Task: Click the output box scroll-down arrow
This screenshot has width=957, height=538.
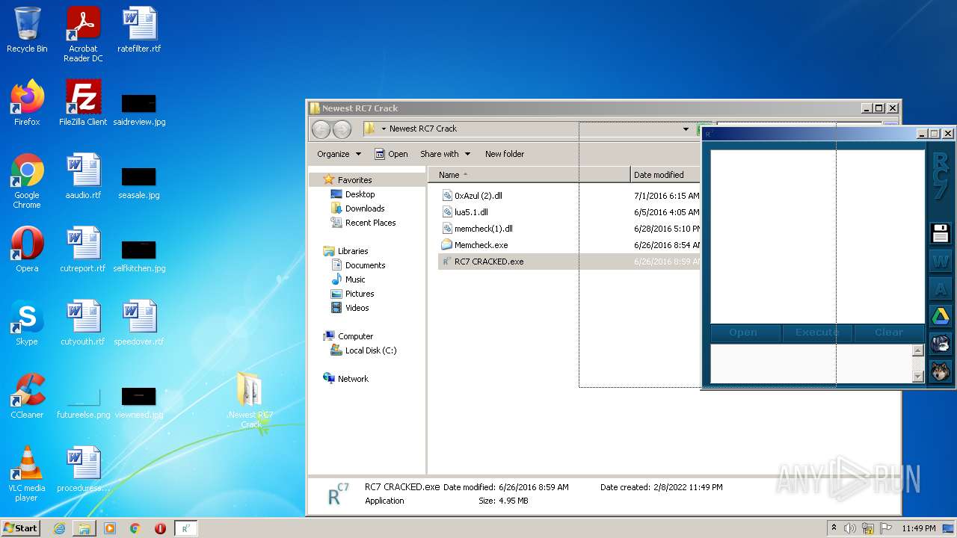Action: [x=918, y=377]
